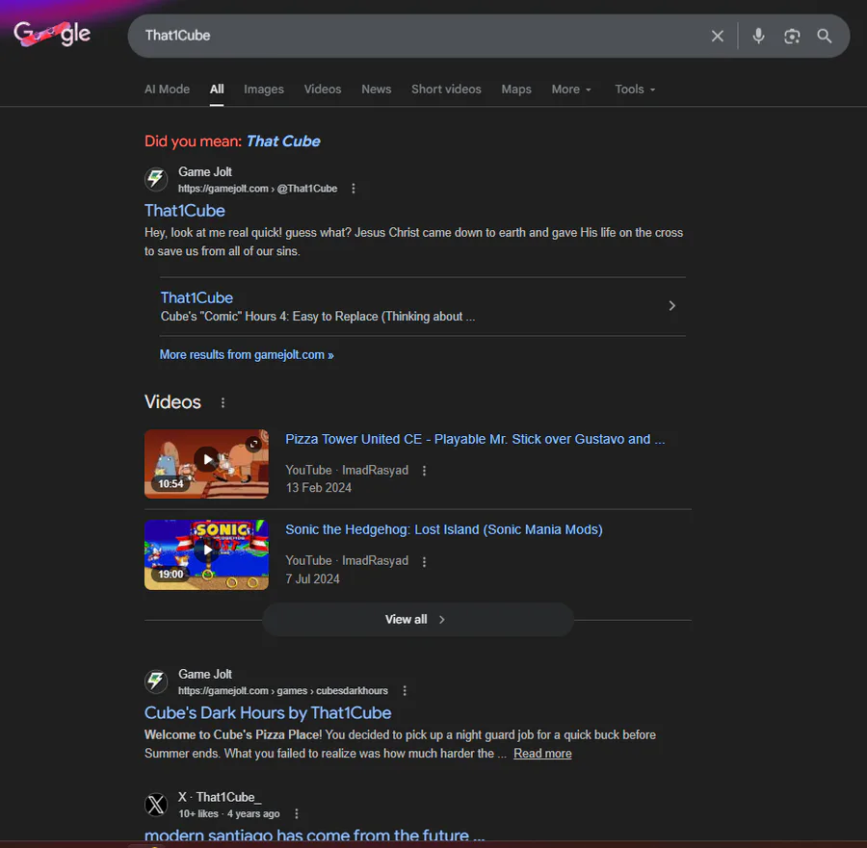Play Sonic Lost Island video thumbnail
The height and width of the screenshot is (848, 867).
coord(206,554)
